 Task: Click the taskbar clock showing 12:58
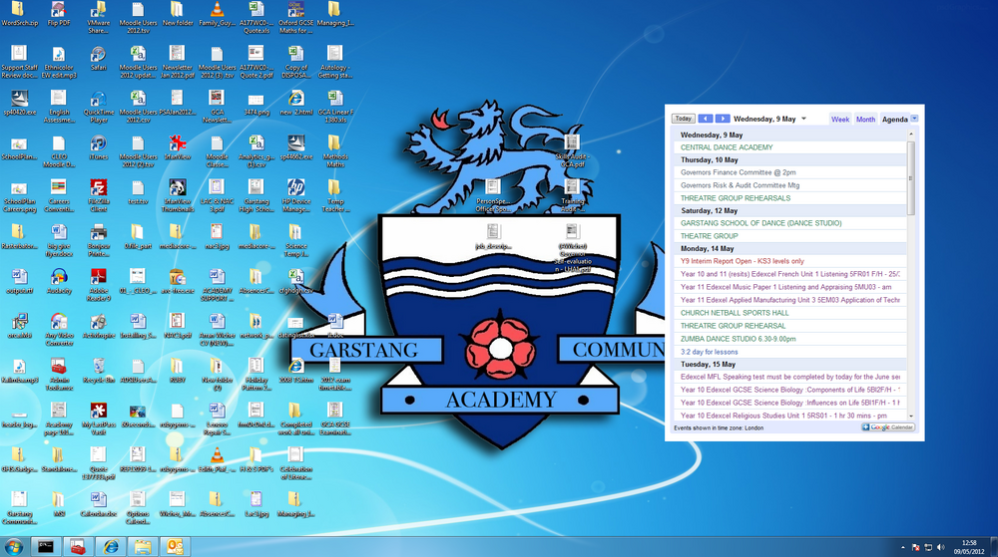point(969,547)
